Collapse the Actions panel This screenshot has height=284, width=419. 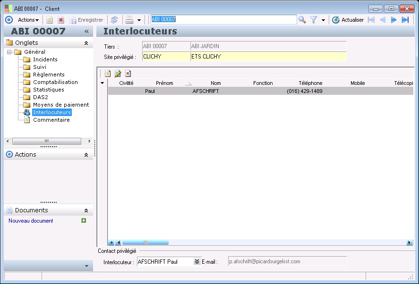tap(86, 155)
